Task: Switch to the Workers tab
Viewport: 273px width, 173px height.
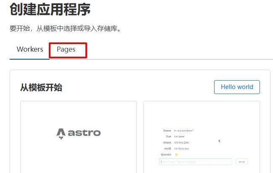Action: click(x=30, y=50)
